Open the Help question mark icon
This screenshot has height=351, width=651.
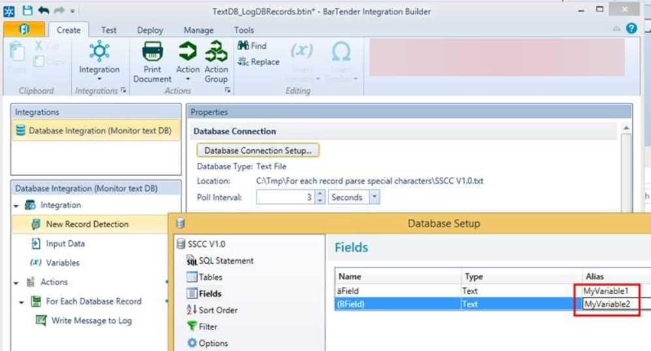pos(631,28)
